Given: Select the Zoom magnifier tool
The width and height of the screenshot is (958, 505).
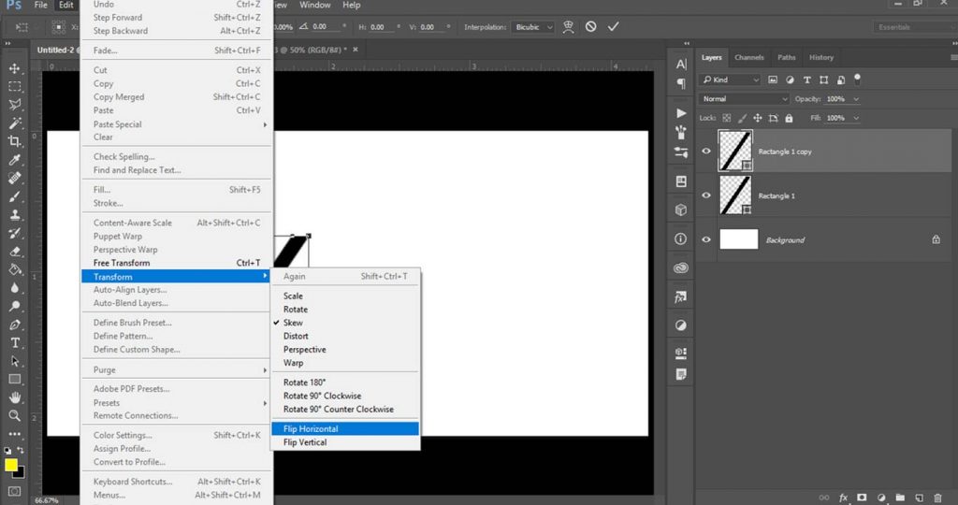Looking at the screenshot, I should point(15,415).
